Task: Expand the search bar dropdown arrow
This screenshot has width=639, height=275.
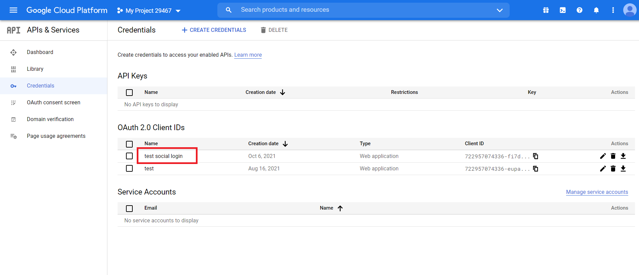Action: [500, 10]
